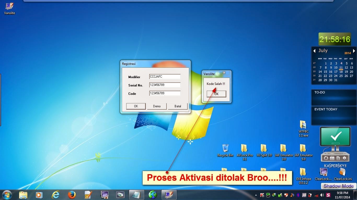The width and height of the screenshot is (357, 200).
Task: Open Windows Explorer from taskbar
Action: (23, 195)
